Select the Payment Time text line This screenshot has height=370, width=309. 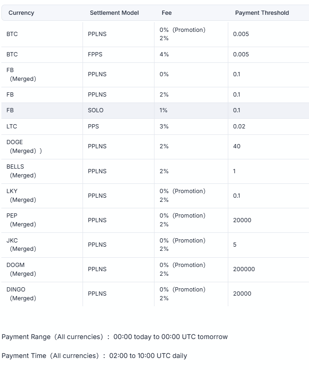click(x=94, y=356)
